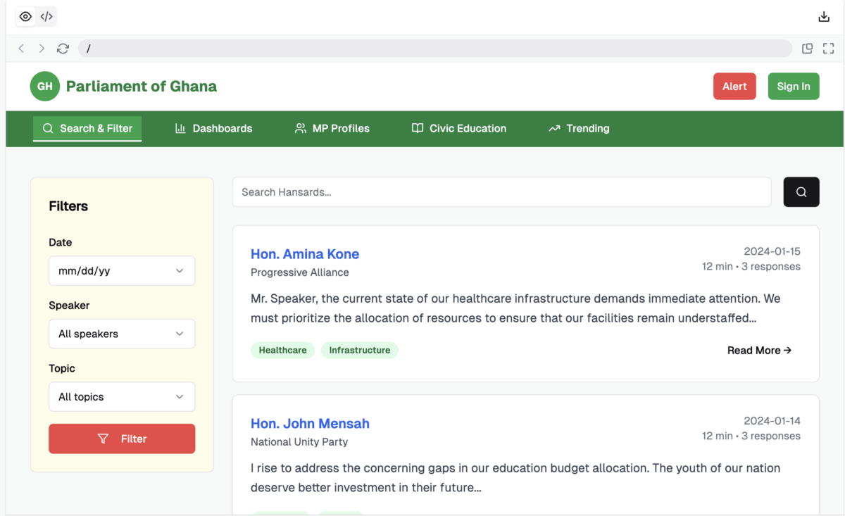Expand the All topics dropdown
Screen dimensions: 845x516
click(x=122, y=397)
